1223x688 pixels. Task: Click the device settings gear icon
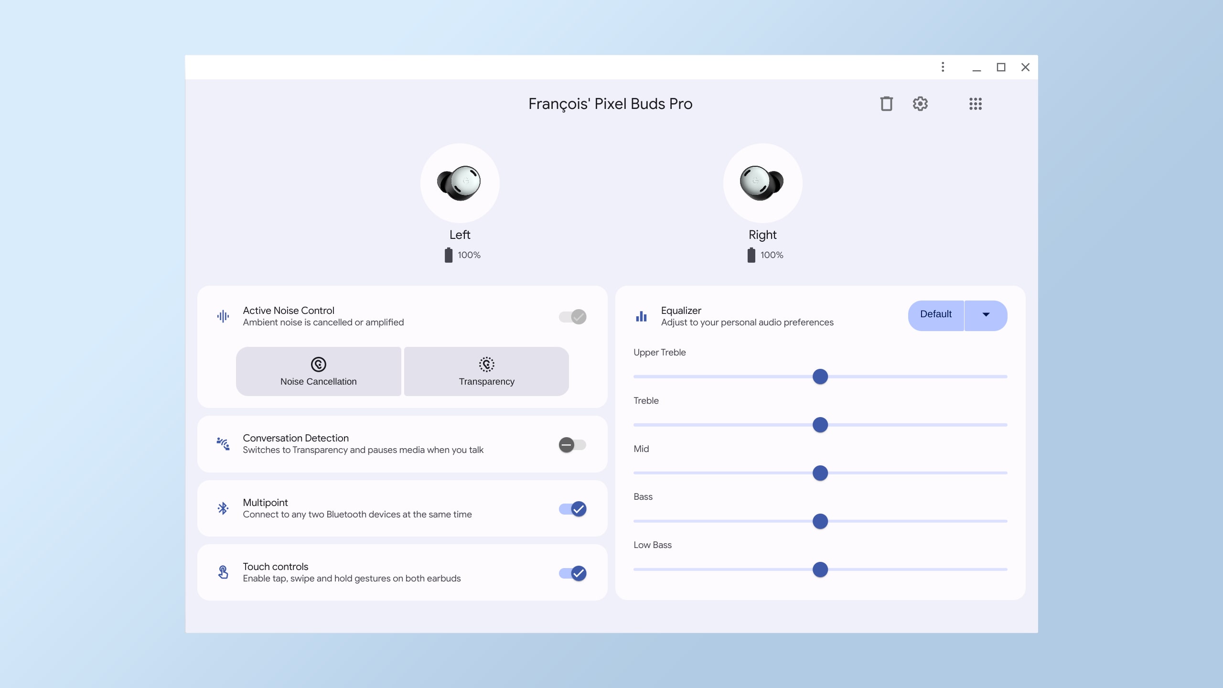[x=920, y=103]
